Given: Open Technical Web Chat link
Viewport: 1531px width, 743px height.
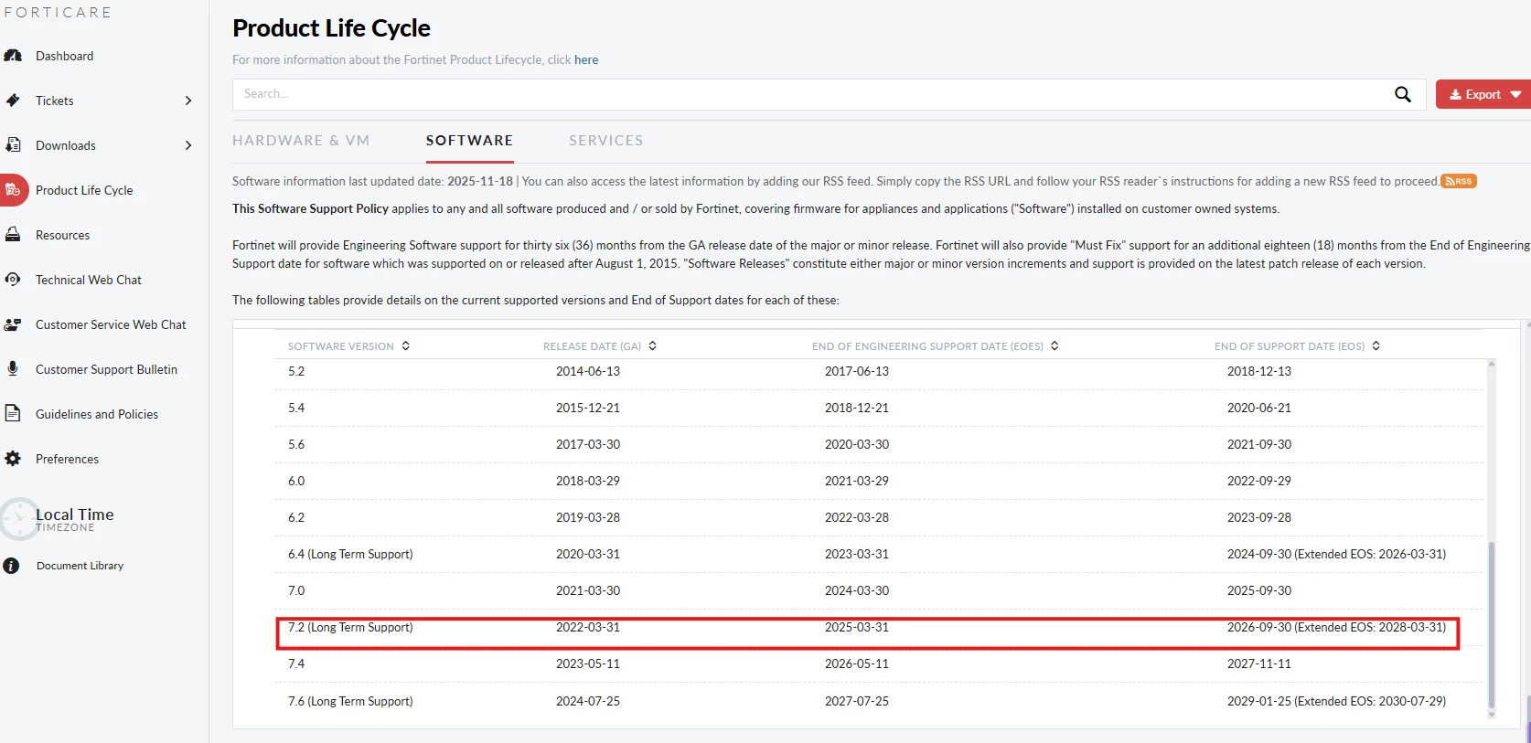Looking at the screenshot, I should [89, 280].
